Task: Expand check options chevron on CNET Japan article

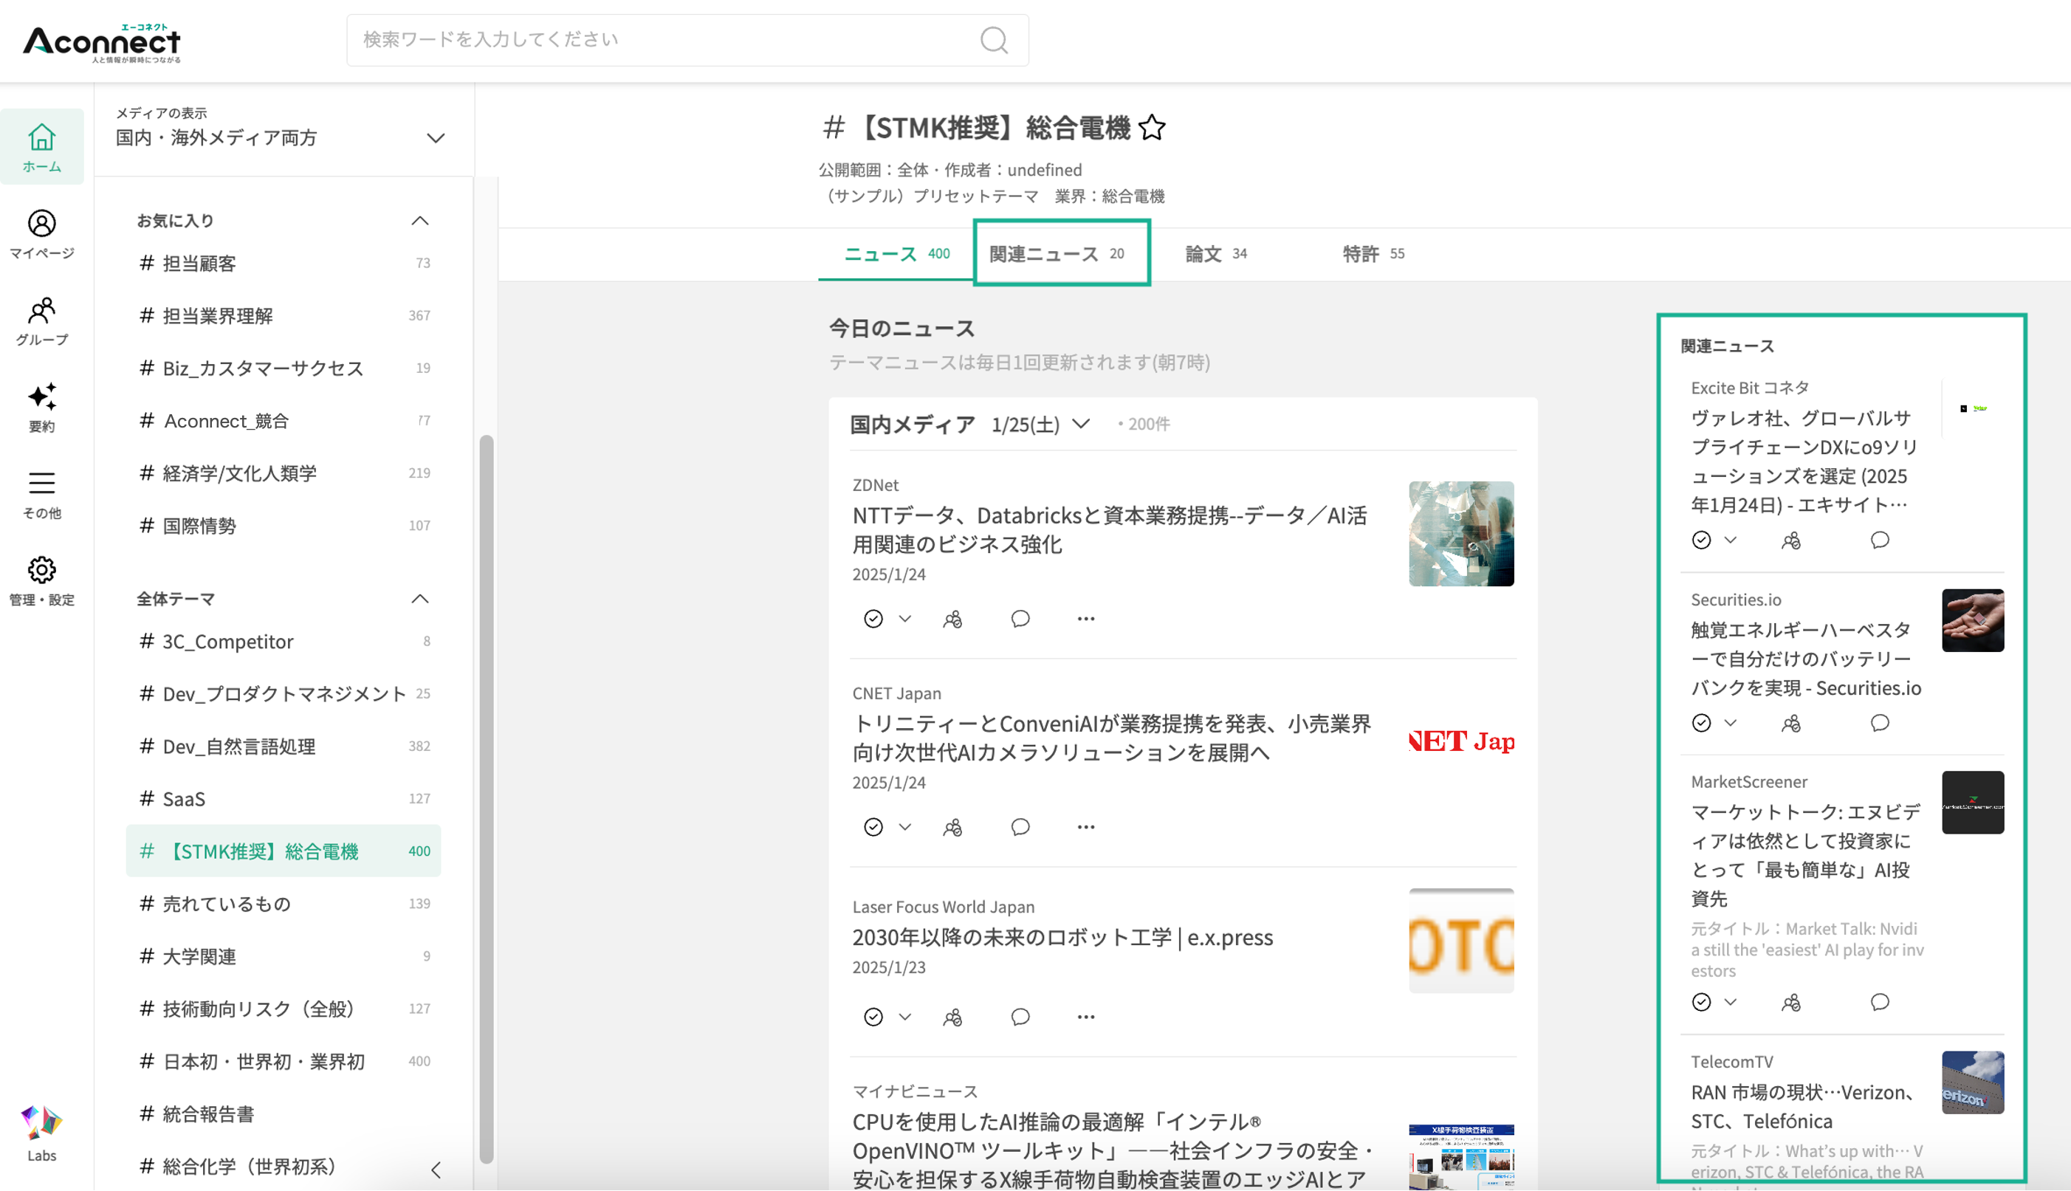Action: [904, 827]
